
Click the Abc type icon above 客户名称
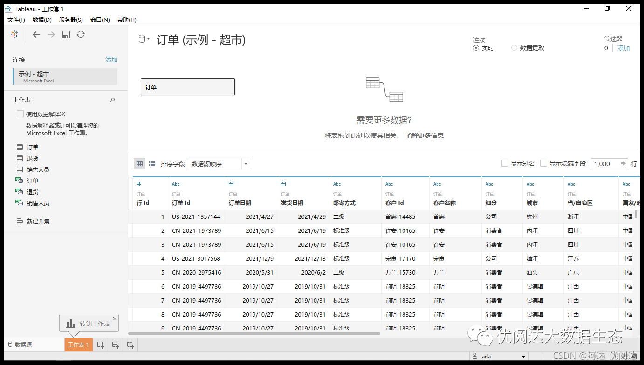437,184
